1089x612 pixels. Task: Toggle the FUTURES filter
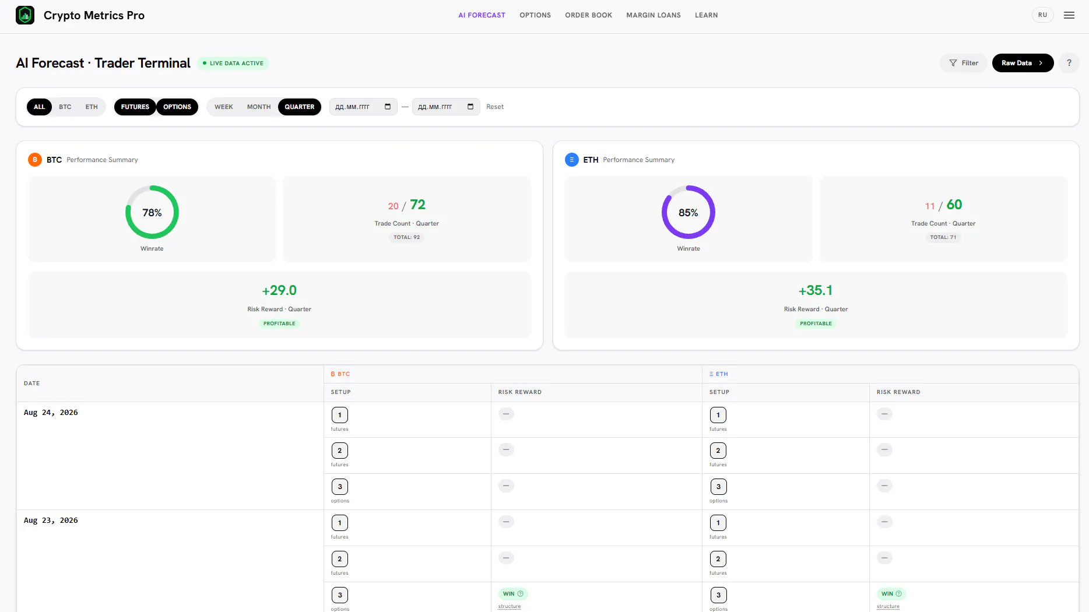(135, 107)
